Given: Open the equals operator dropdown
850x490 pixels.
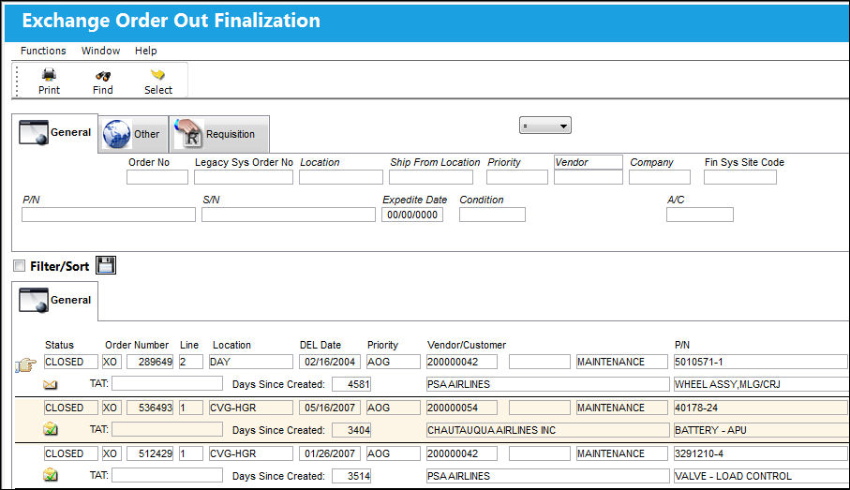Looking at the screenshot, I should click(544, 126).
